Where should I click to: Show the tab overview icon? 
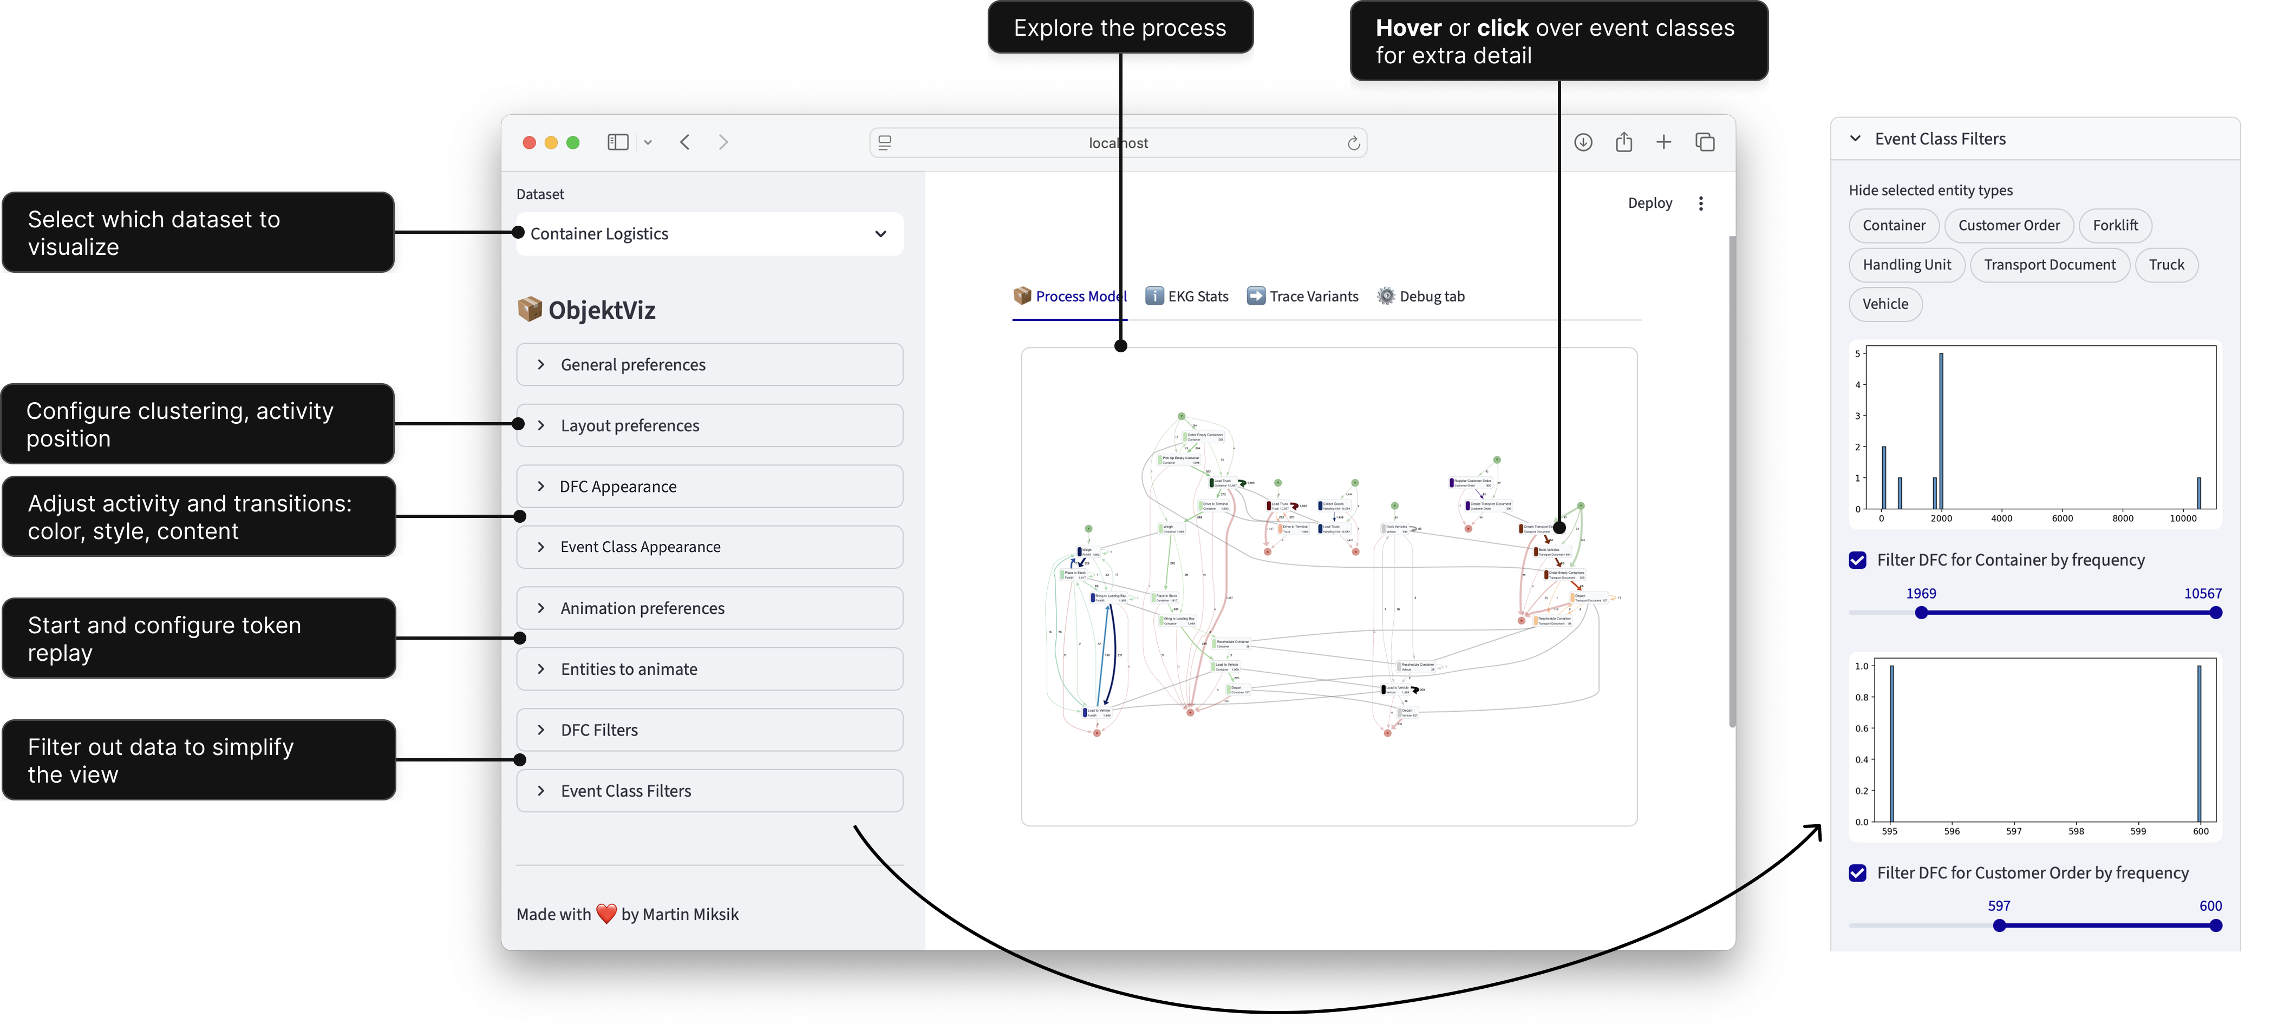point(1704,142)
